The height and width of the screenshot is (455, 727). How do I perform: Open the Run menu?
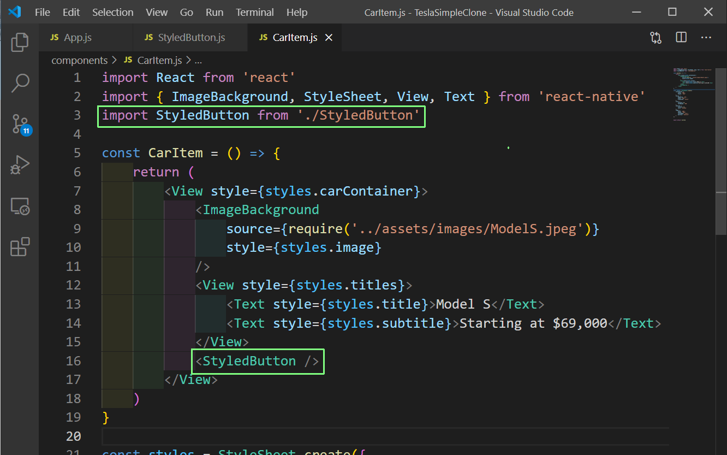click(x=214, y=12)
